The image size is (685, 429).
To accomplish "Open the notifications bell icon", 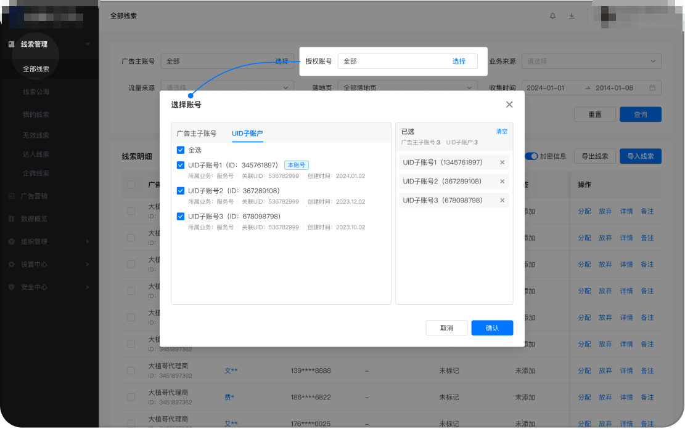I will click(552, 16).
